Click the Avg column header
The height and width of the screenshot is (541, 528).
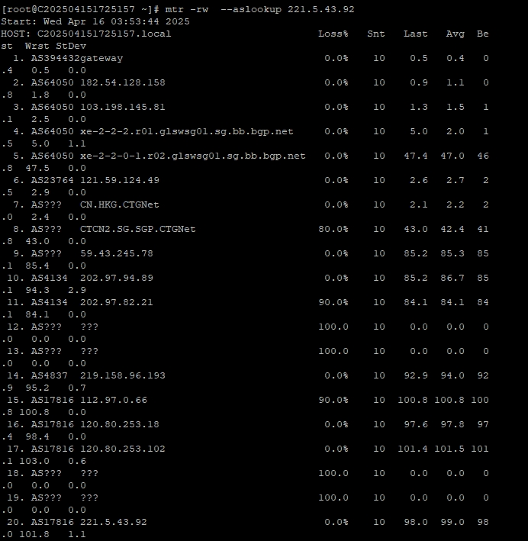tap(455, 34)
